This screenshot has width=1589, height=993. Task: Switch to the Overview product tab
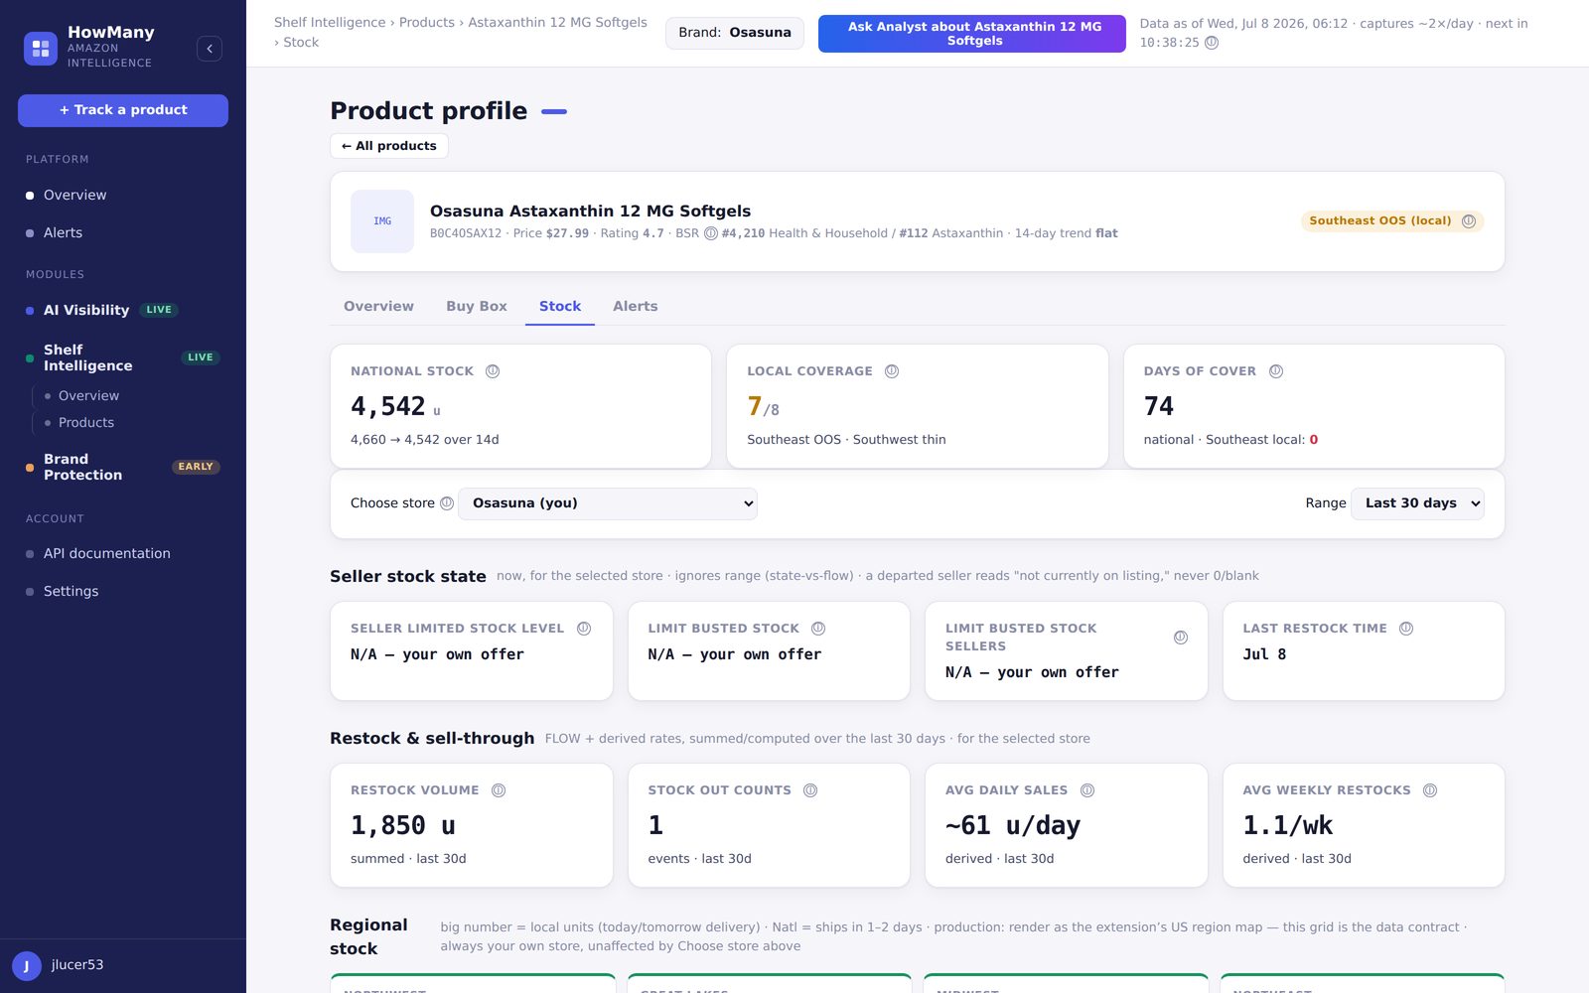[378, 307]
